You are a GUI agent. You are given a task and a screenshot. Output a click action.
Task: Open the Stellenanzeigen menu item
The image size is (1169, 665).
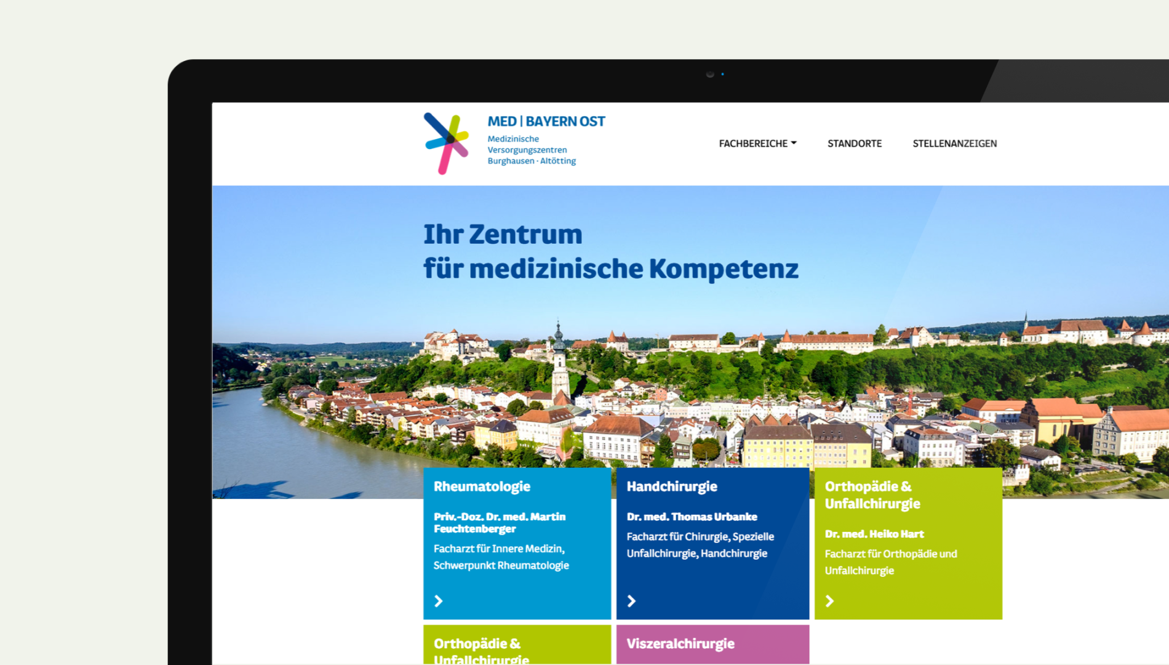click(954, 143)
